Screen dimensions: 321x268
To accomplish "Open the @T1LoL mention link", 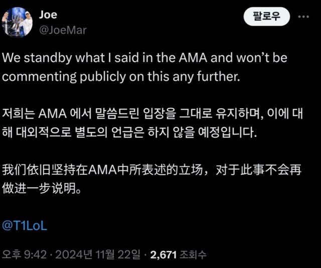I will click(25, 226).
